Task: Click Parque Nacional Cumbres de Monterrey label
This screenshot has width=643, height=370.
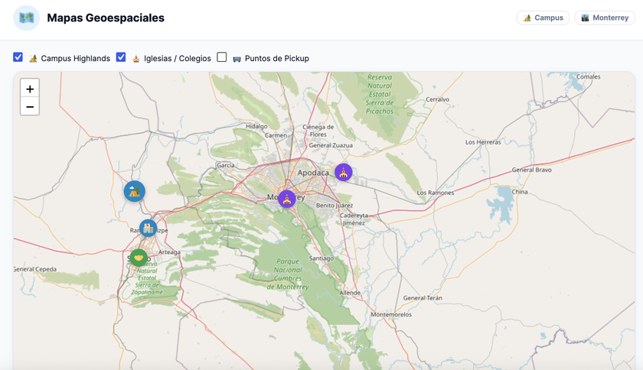Action: point(288,274)
